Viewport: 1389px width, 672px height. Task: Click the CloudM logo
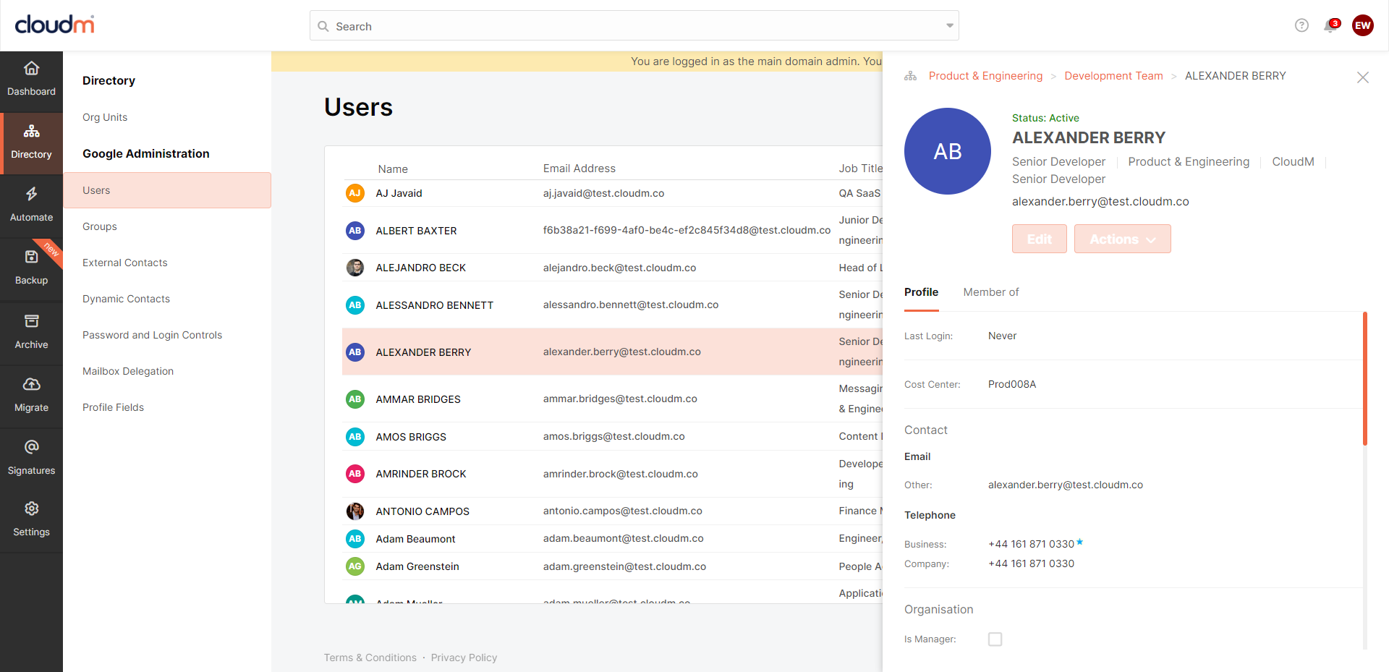point(54,25)
